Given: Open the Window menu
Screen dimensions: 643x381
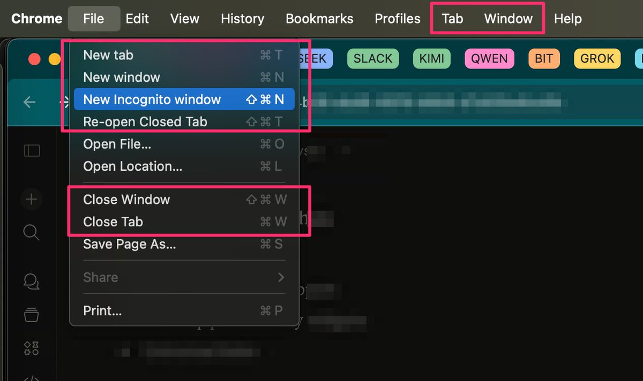Looking at the screenshot, I should (x=509, y=19).
